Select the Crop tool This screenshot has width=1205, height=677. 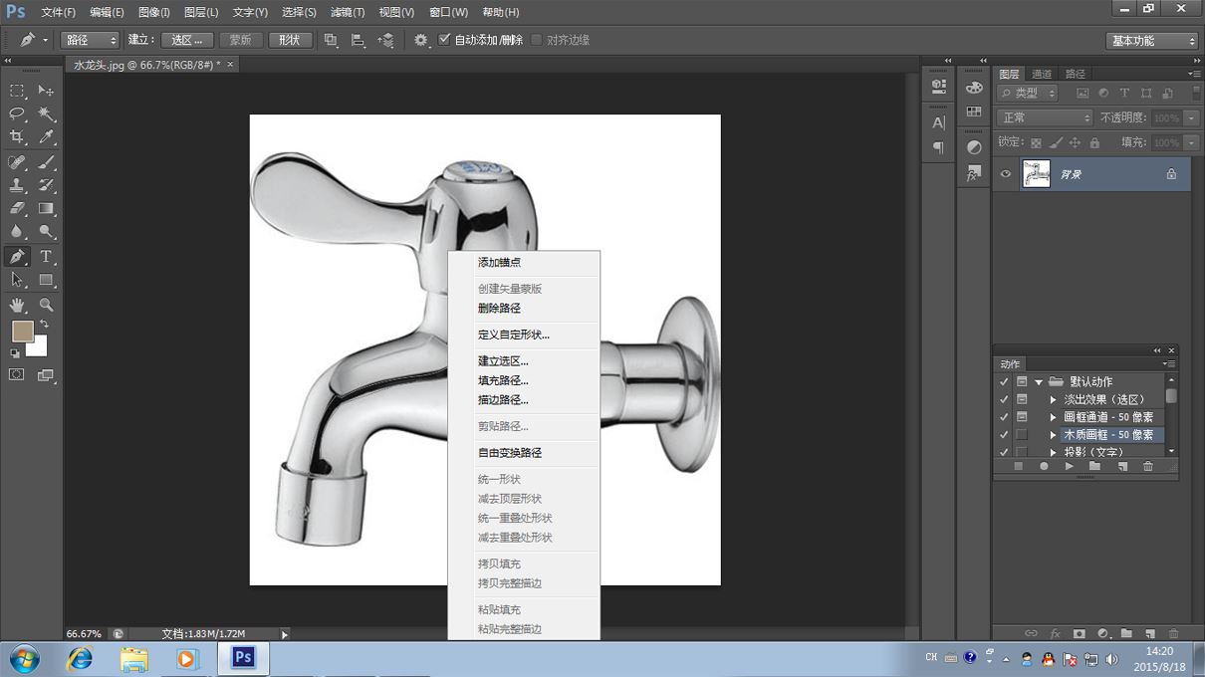(17, 137)
